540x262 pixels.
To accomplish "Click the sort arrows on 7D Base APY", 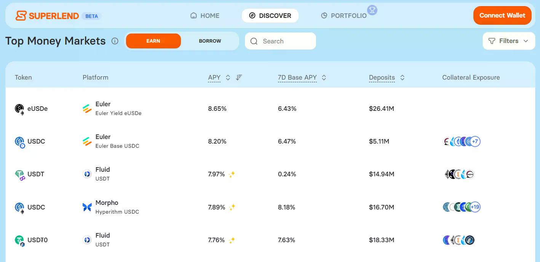I will [x=324, y=77].
